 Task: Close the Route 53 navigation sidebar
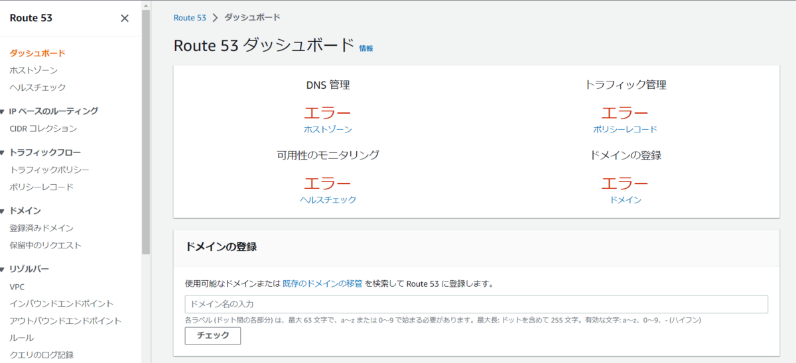(125, 18)
